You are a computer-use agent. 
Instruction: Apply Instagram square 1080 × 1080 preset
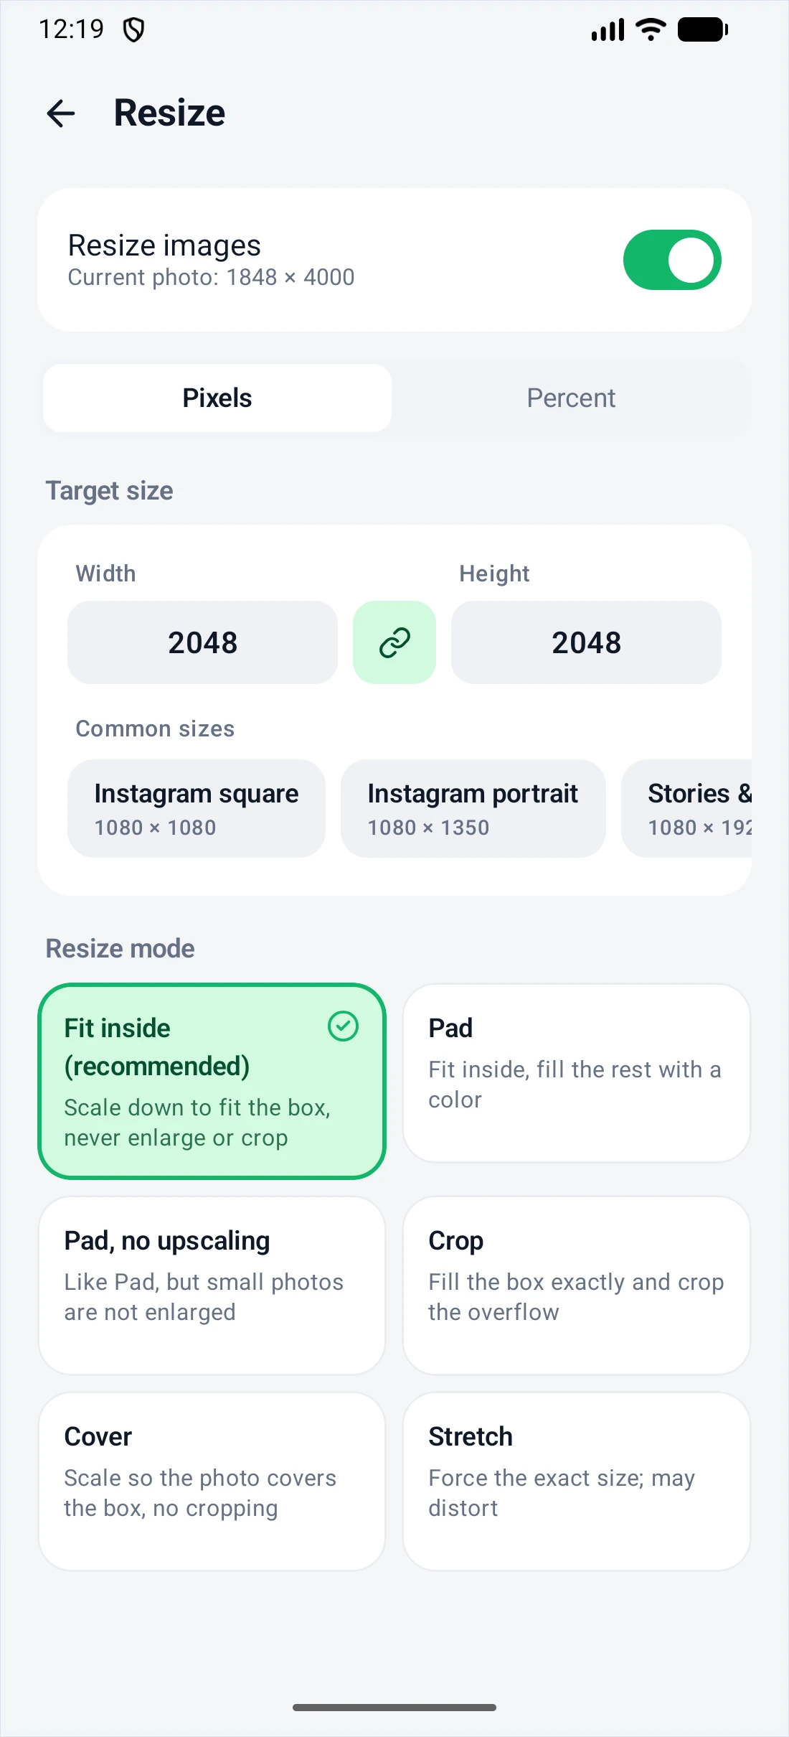(197, 808)
